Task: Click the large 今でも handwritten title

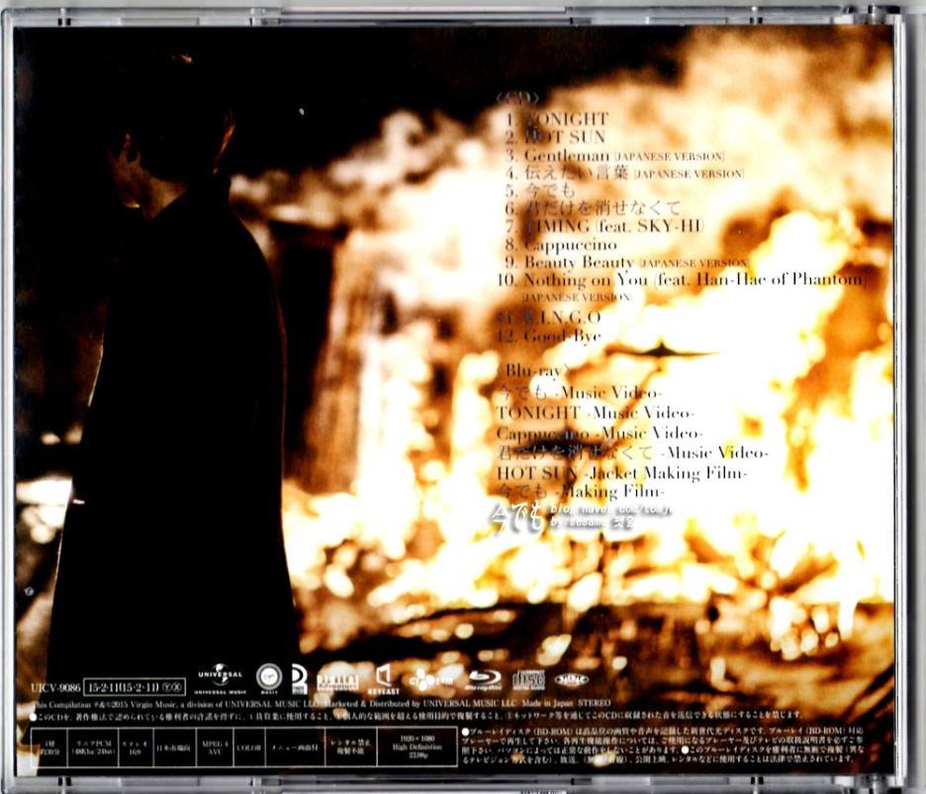Action: [517, 517]
